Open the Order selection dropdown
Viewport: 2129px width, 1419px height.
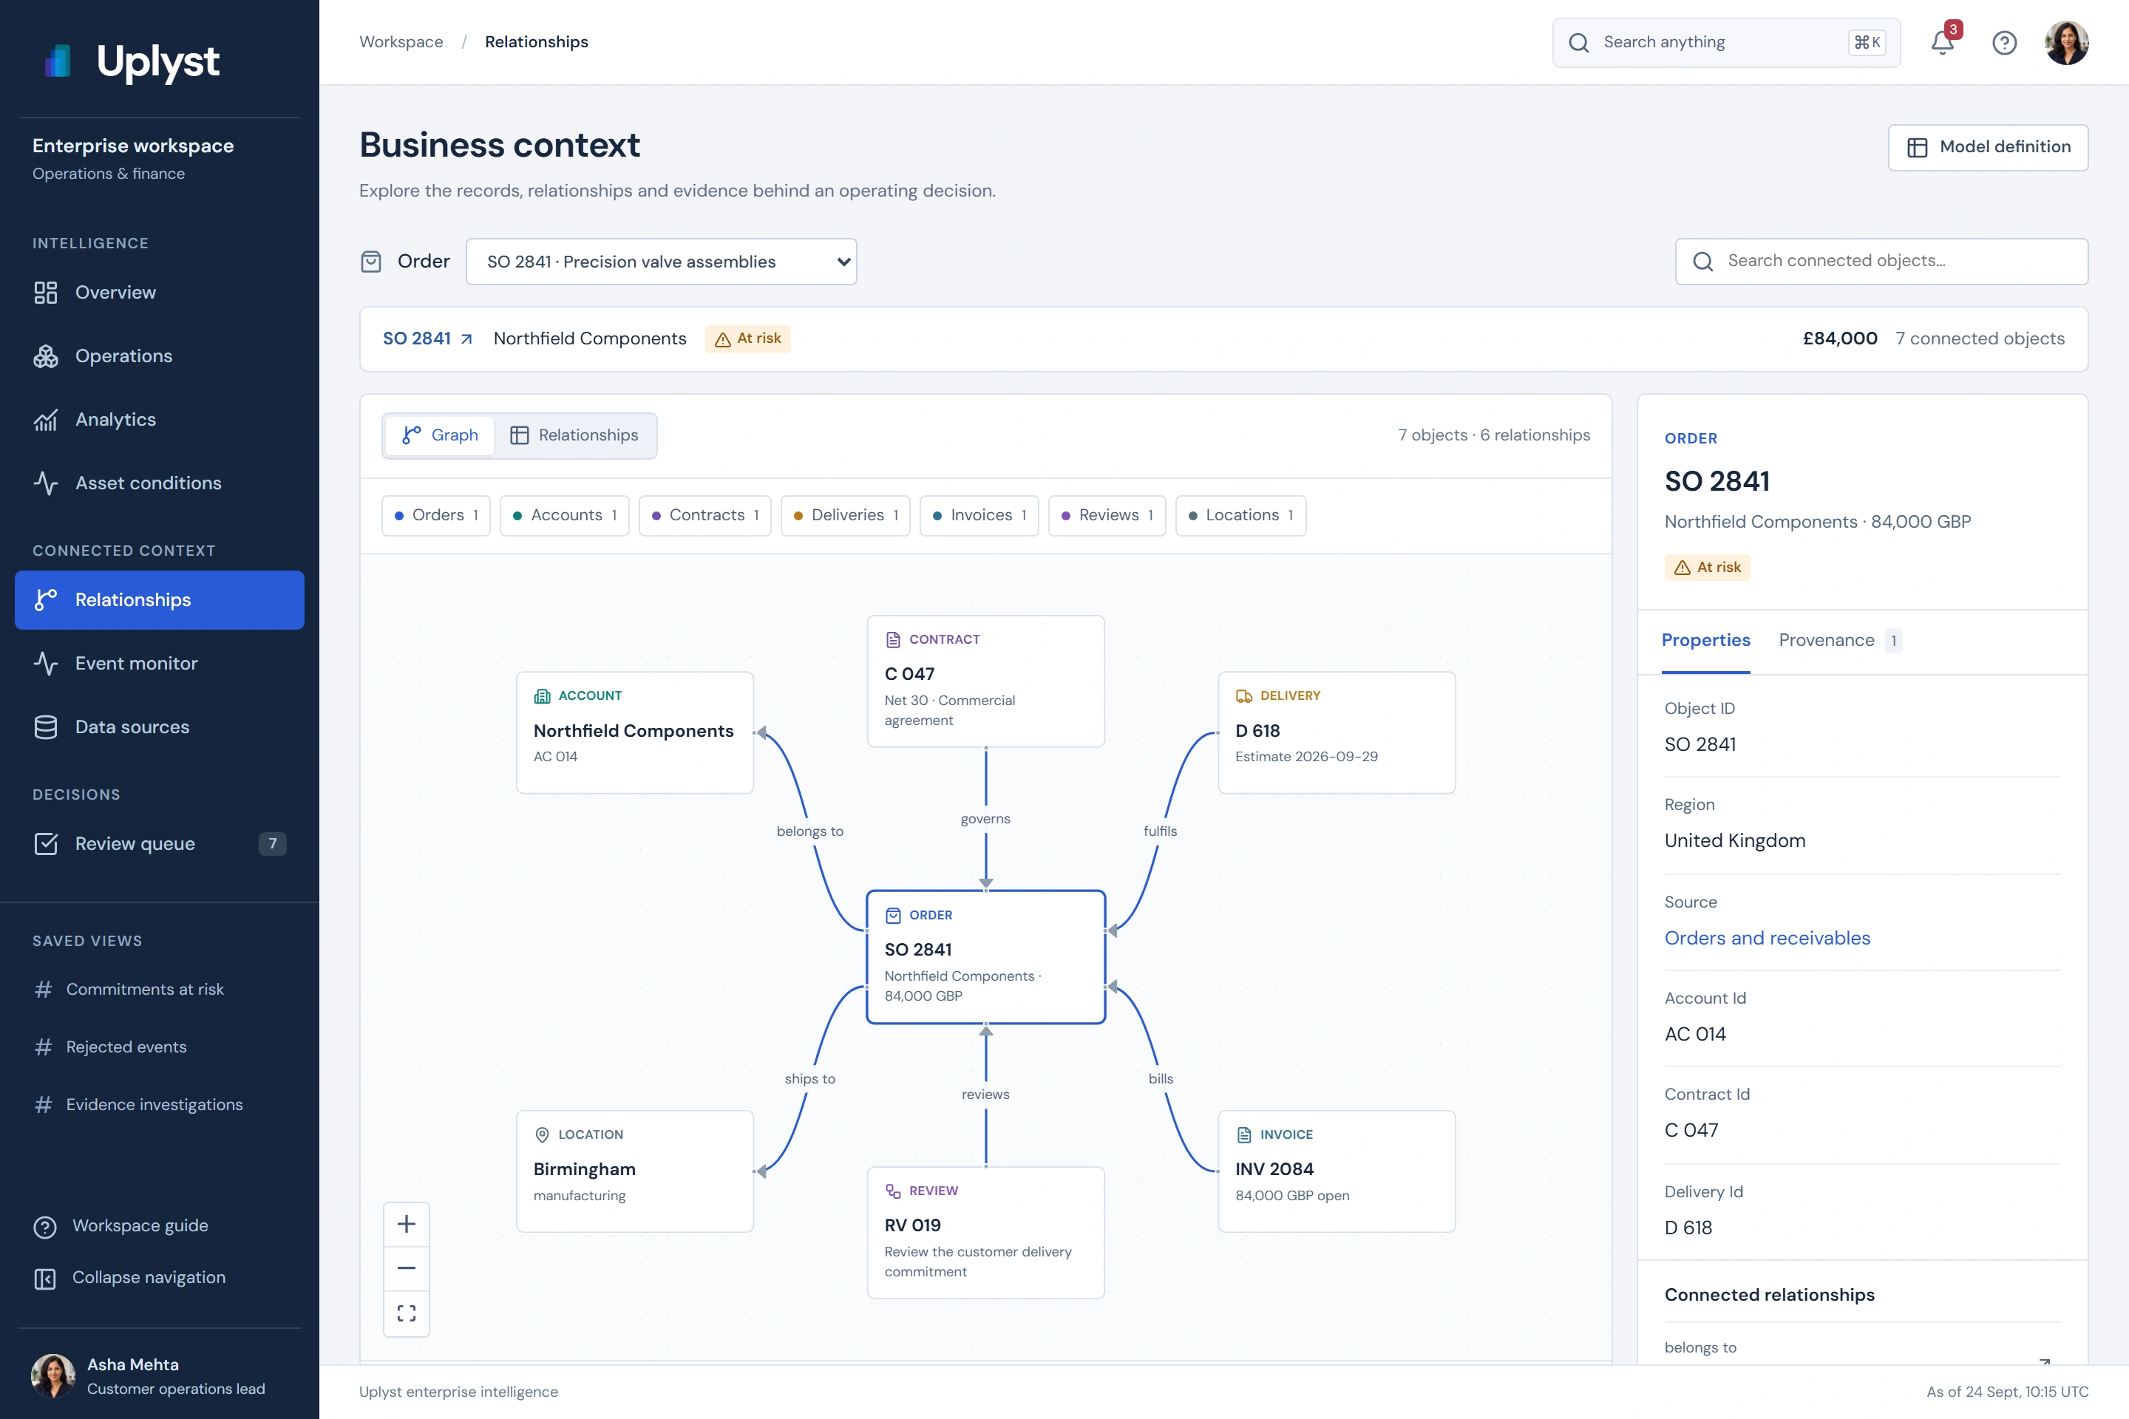coord(661,262)
